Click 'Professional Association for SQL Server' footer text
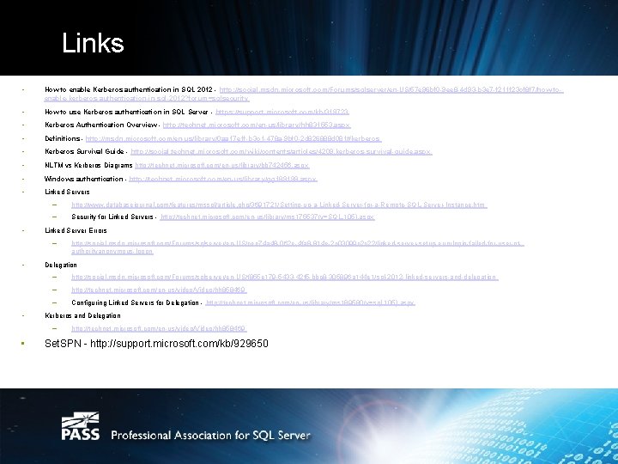Viewport: 618px width, 464px height. (211, 436)
